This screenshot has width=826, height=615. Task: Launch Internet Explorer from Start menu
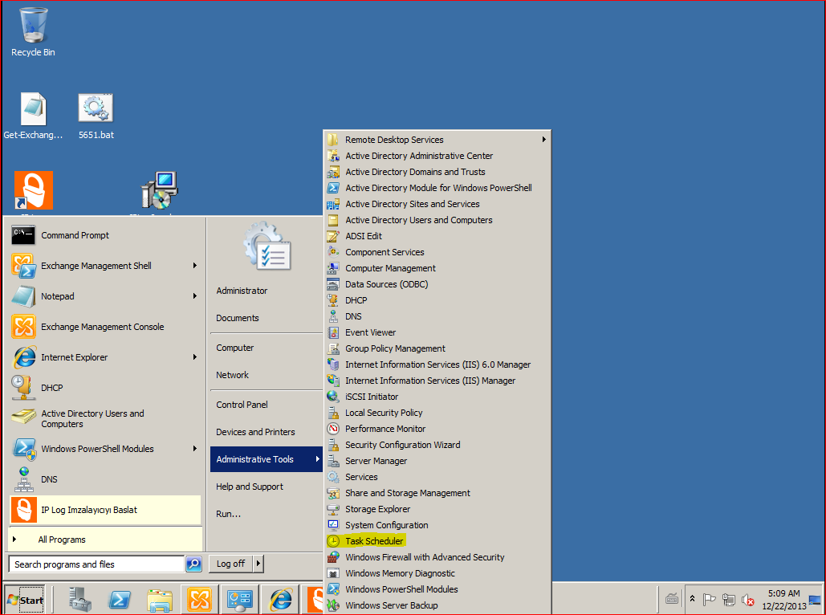[23, 357]
